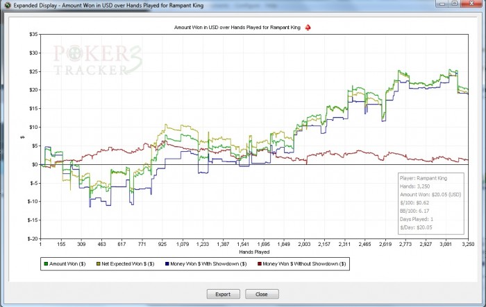The image size is (486, 307).
Task: Click the $-20 y-axis label
Action: [32, 238]
